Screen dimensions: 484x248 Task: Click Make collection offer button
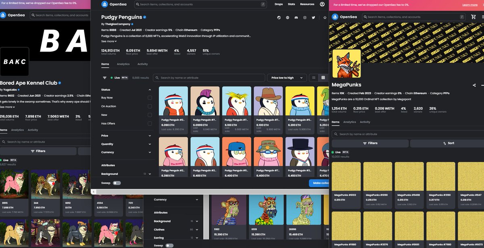click(x=319, y=183)
